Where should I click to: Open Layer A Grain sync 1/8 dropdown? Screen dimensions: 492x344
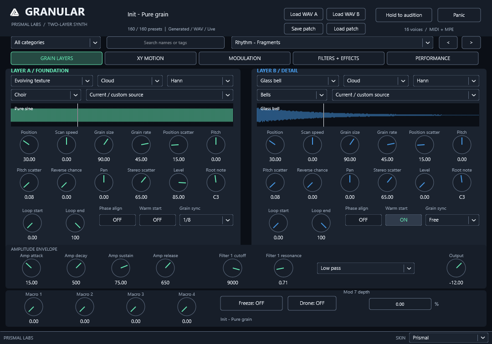[206, 220]
